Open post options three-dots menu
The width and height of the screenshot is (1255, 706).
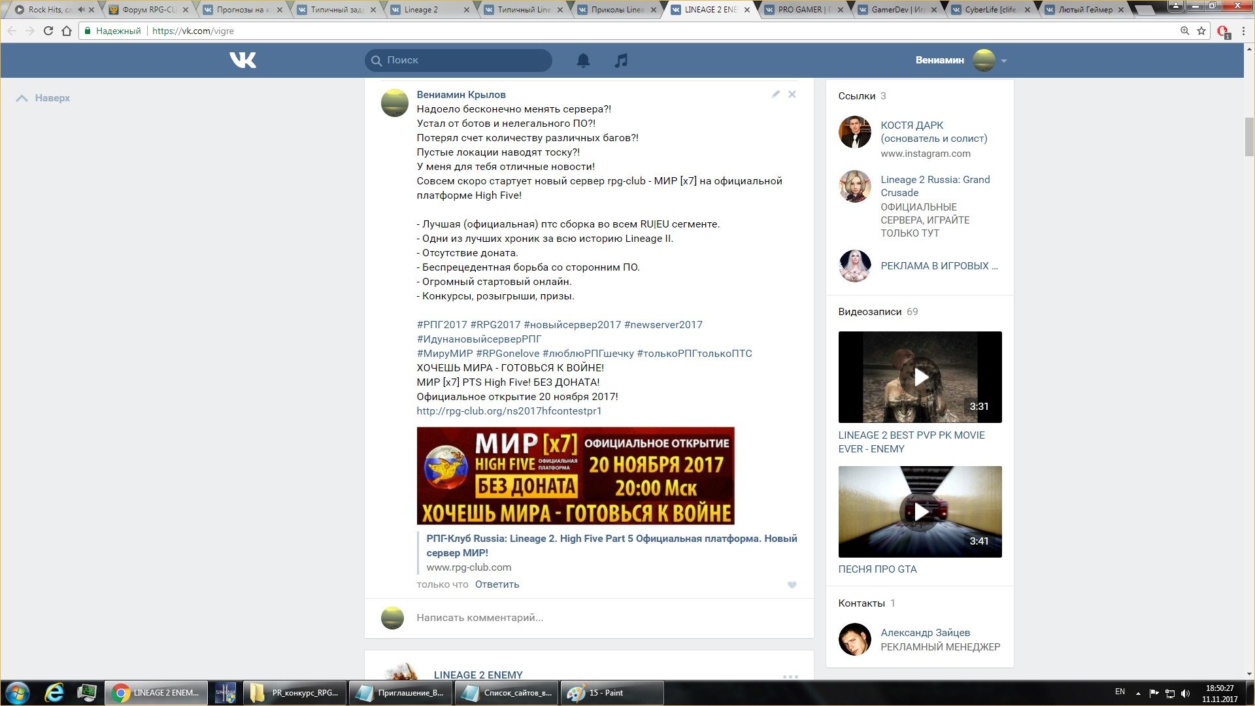(x=790, y=676)
